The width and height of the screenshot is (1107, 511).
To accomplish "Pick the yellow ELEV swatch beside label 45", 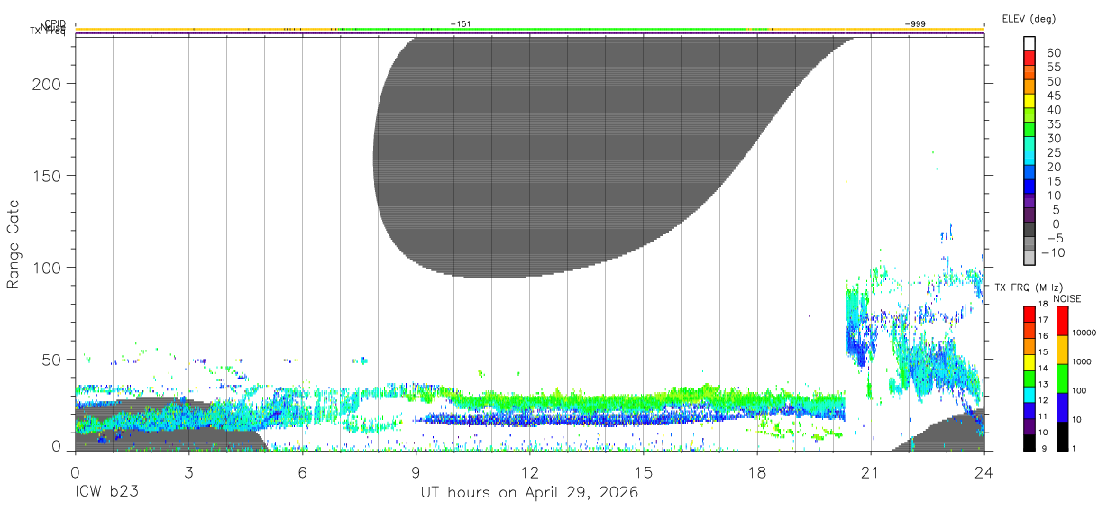I will coord(1029,100).
